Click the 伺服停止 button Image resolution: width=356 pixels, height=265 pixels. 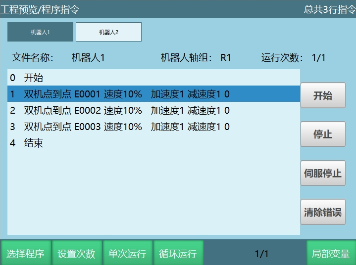tap(323, 173)
